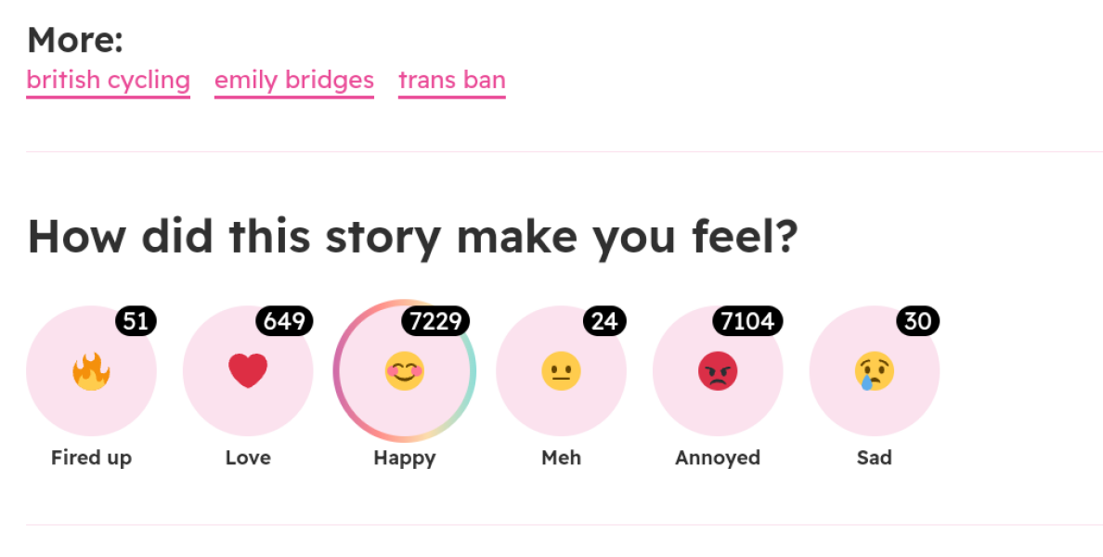Select the 7229 badge above Happy
The height and width of the screenshot is (557, 1103).
pyautogui.click(x=436, y=321)
